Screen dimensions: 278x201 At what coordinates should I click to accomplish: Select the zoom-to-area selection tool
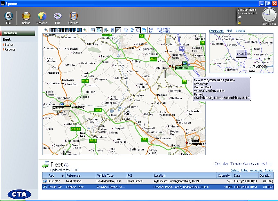(93, 30)
